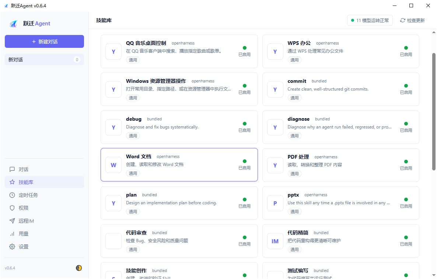Click the P icon on pptx card
The image size is (437, 279).
tap(275, 203)
